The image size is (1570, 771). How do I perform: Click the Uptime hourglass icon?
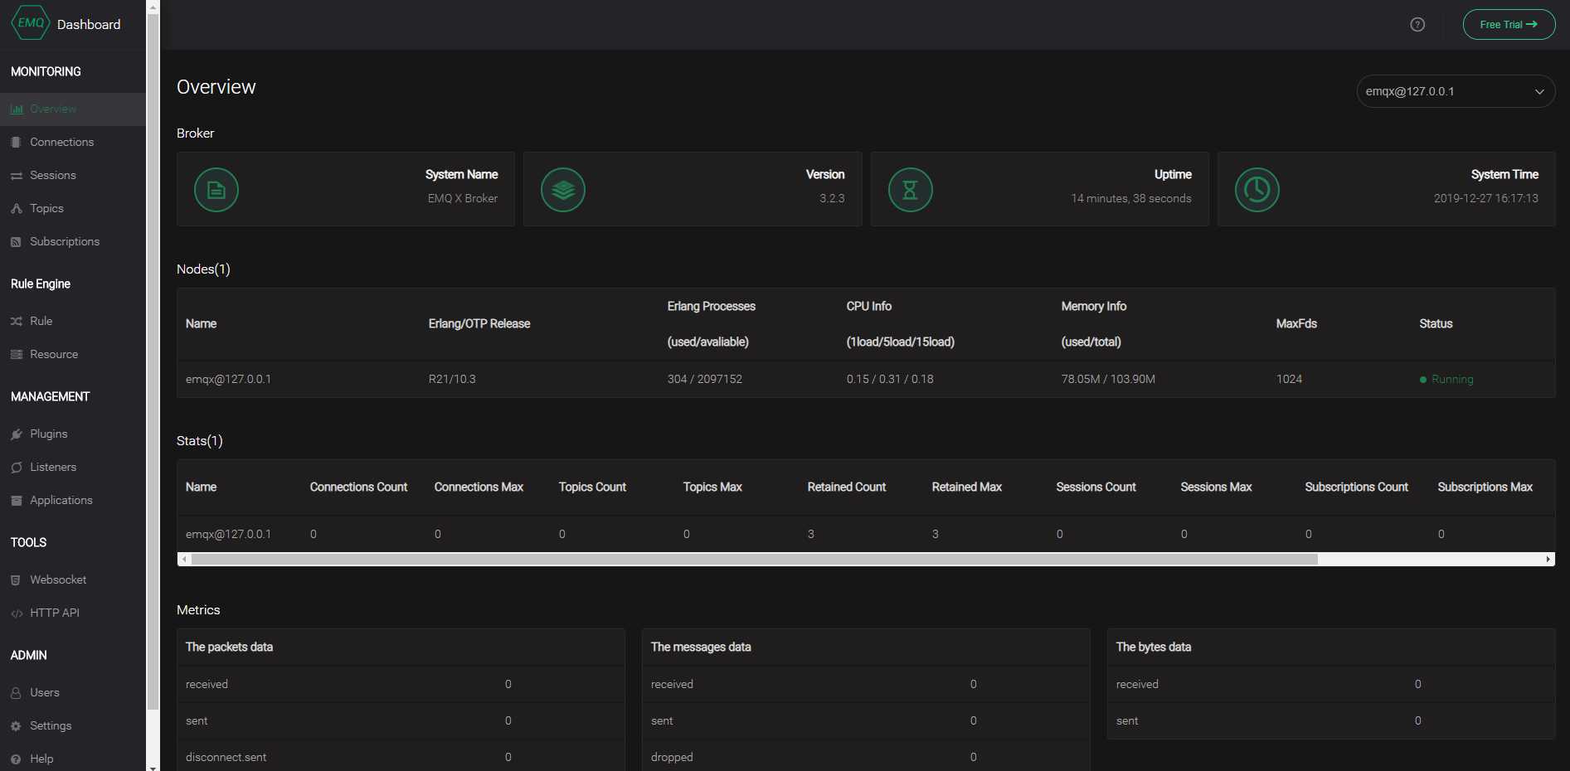pos(911,190)
